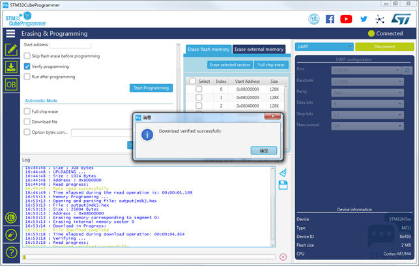The width and height of the screenshot is (419, 266).
Task: Switch to Erase flash memory tab
Action: point(209,50)
